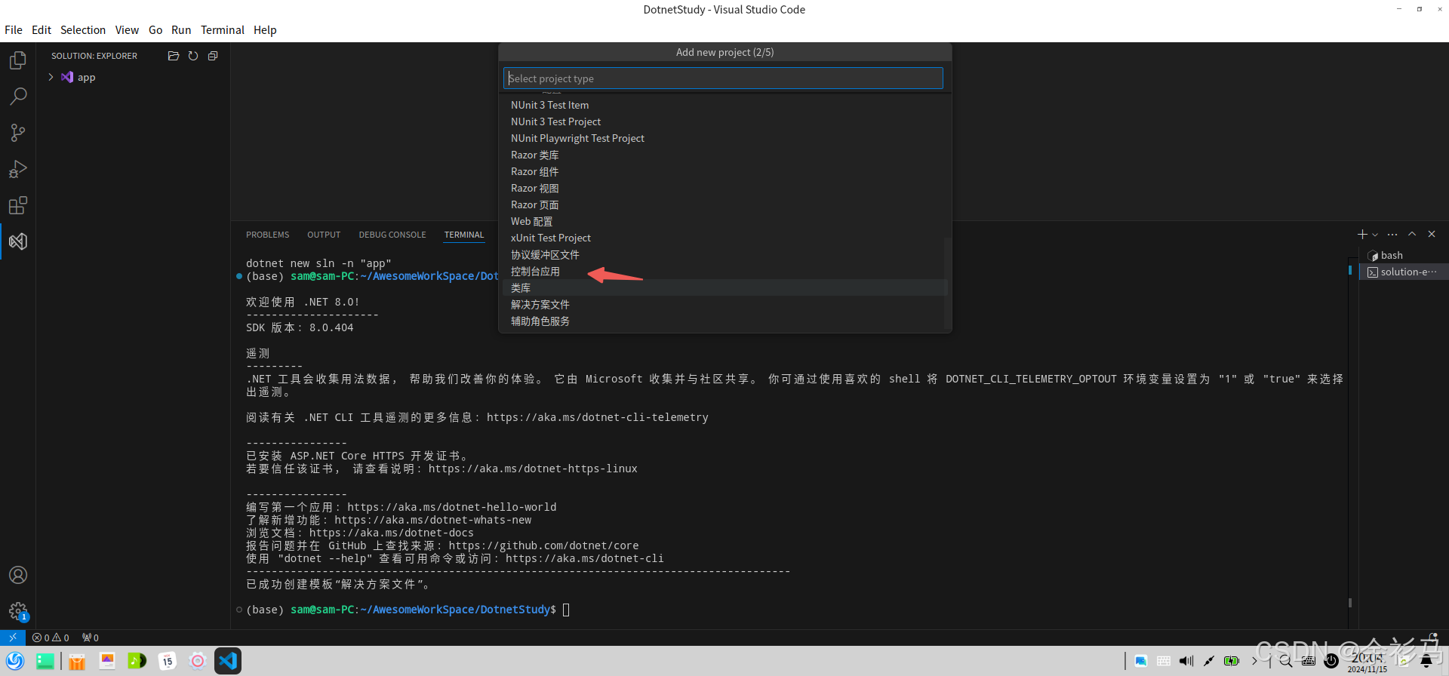Choose 类库 project type
The width and height of the screenshot is (1449, 676).
(723, 287)
